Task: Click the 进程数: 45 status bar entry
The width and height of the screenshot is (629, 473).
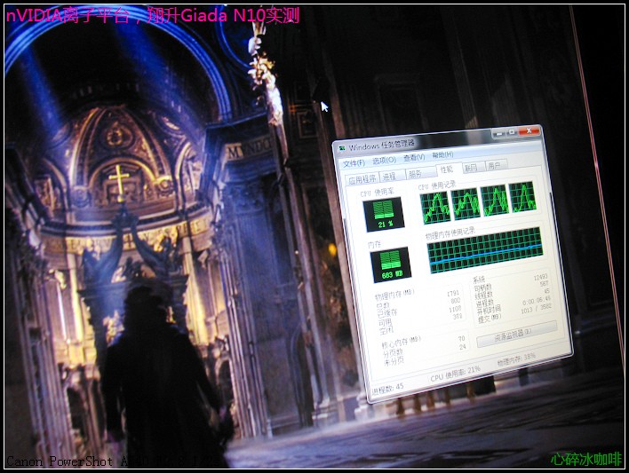Action: [387, 389]
